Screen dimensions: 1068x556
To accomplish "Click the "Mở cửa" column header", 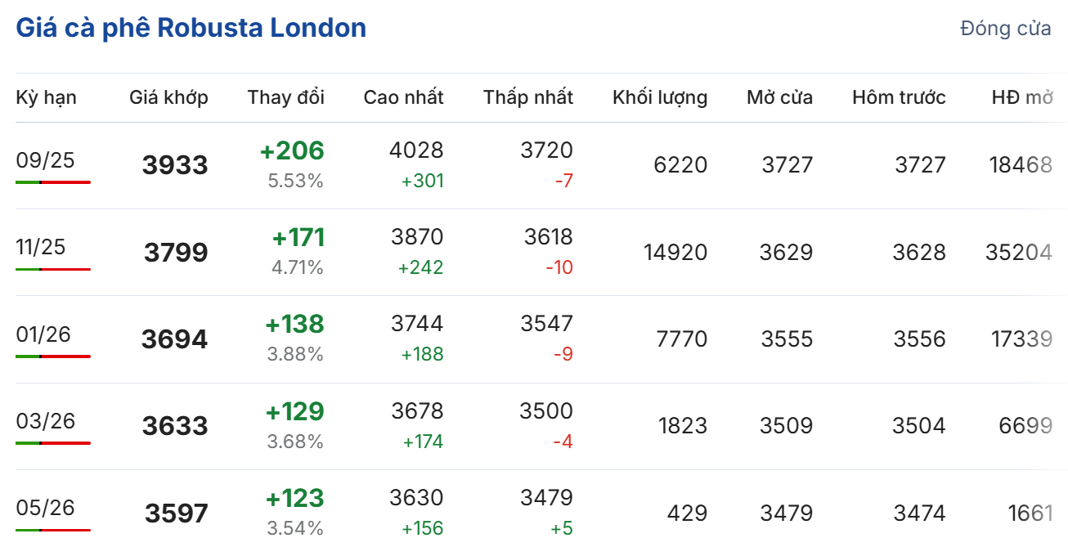I will click(x=779, y=97).
